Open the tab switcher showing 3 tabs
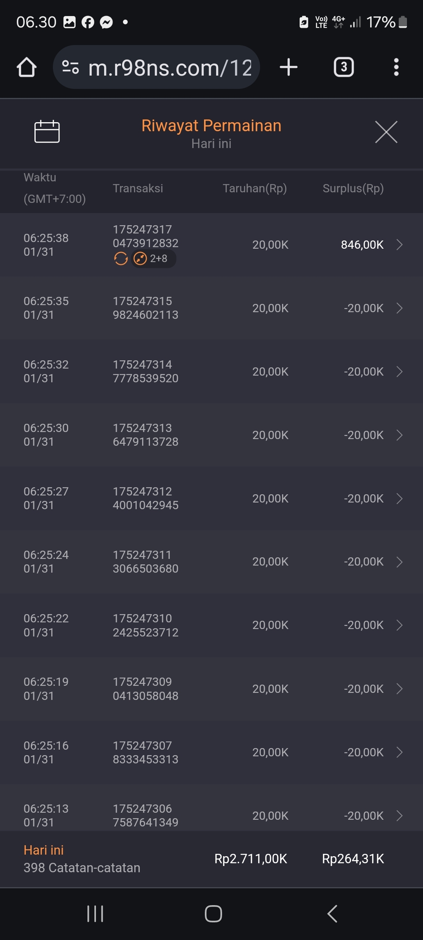 point(343,67)
